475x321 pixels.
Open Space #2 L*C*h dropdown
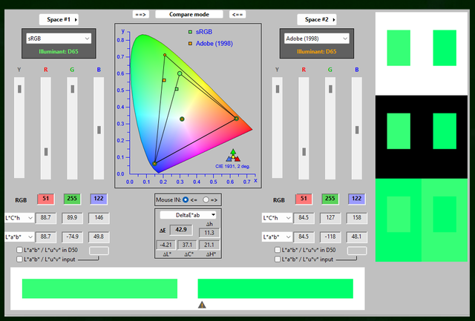(277, 218)
